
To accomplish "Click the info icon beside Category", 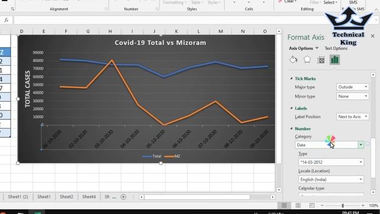I will click(x=368, y=144).
